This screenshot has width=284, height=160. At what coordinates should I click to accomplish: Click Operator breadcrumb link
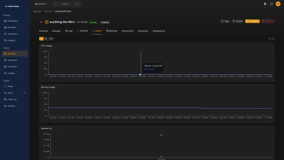click(x=37, y=11)
